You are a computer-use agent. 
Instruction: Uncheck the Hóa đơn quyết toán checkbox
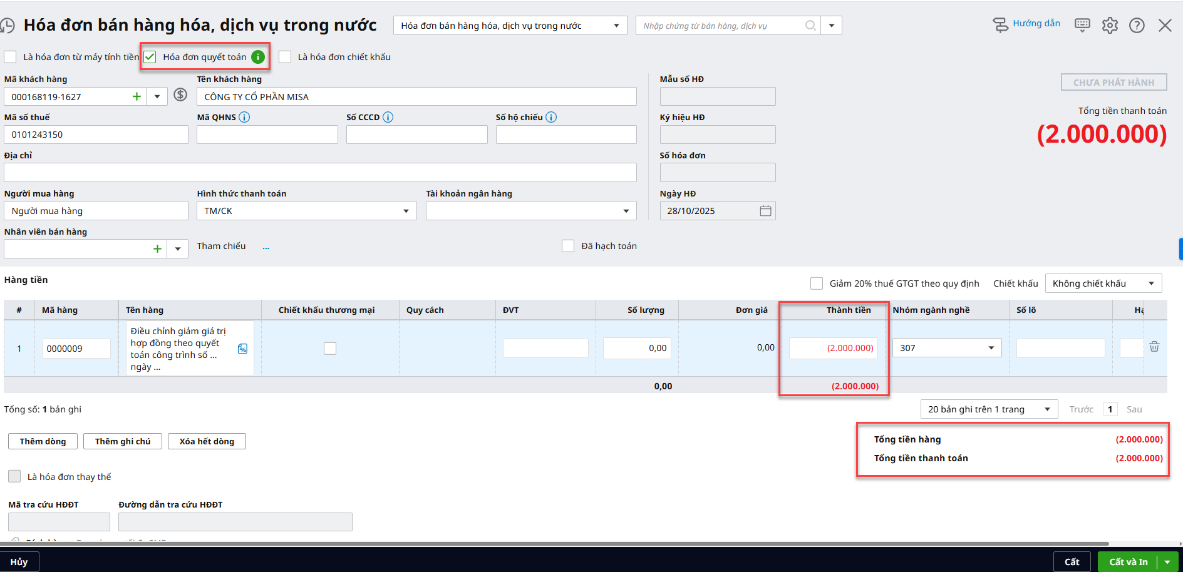[x=150, y=57]
